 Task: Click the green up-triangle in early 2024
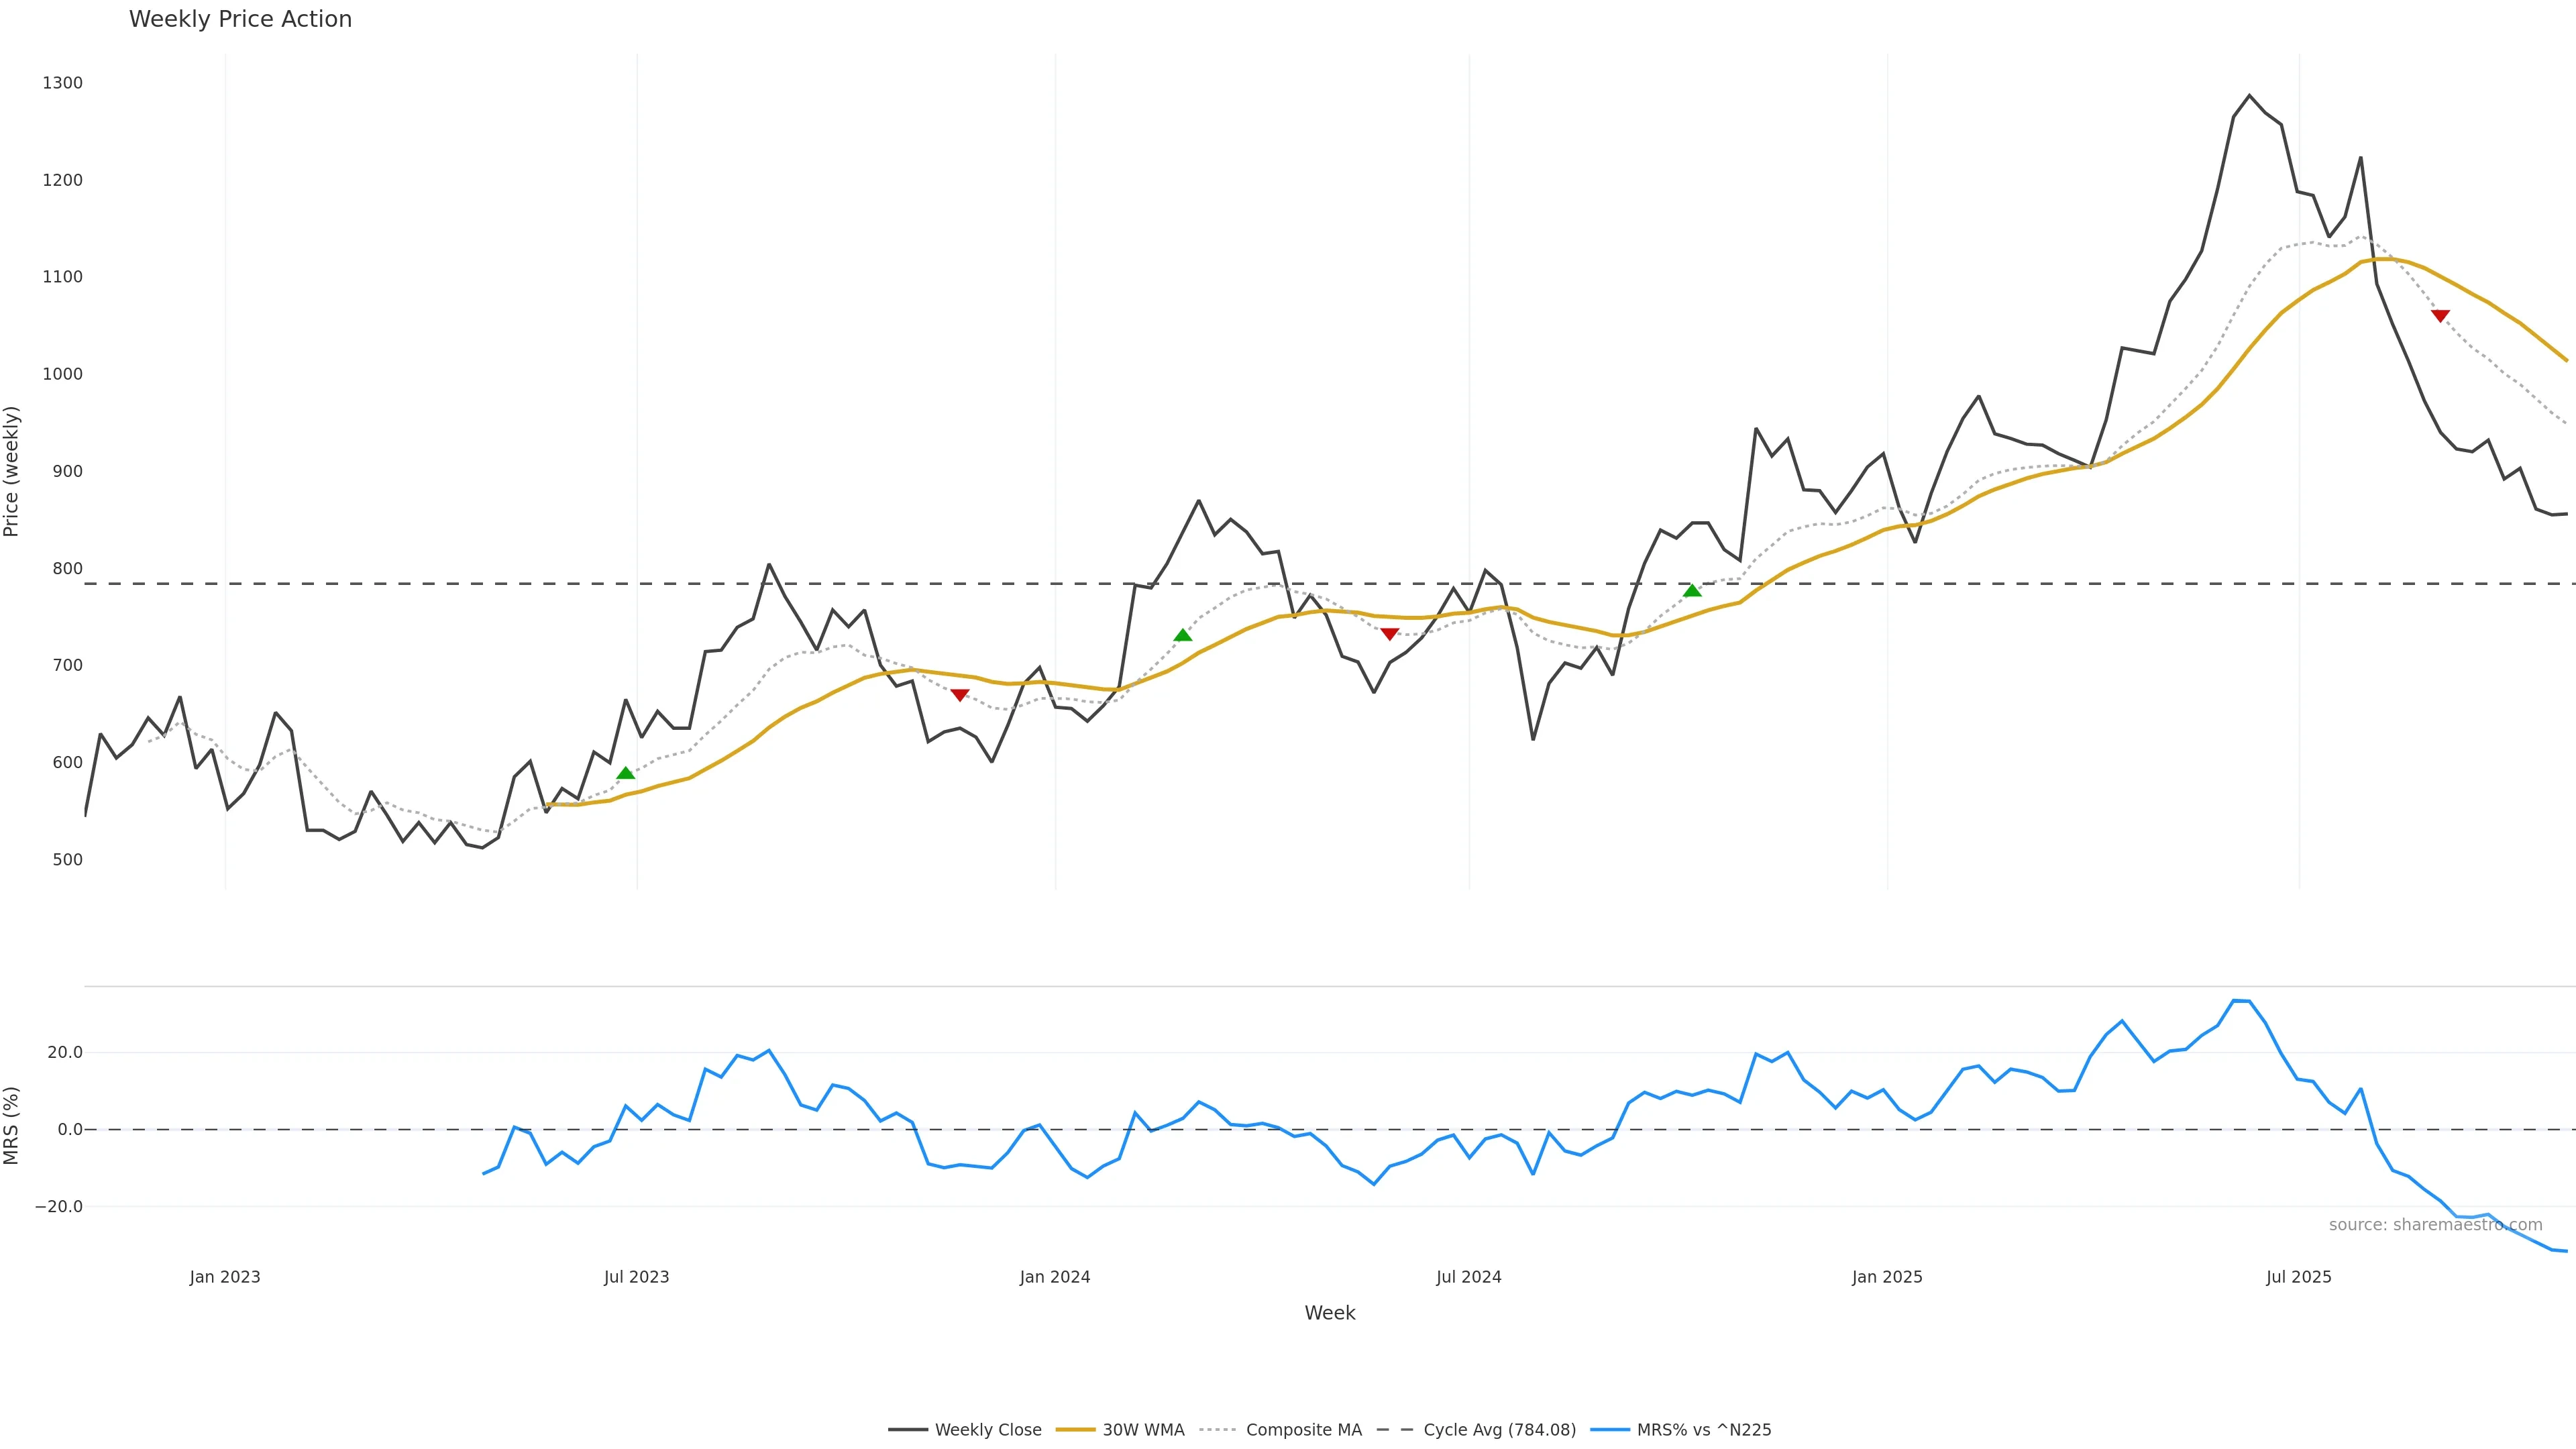click(1183, 635)
